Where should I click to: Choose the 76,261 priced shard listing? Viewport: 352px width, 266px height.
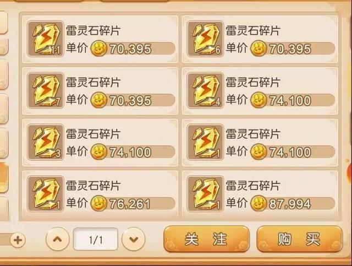100,194
